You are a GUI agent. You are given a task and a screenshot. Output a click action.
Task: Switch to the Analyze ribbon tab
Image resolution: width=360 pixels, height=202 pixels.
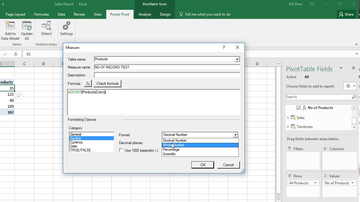coord(145,14)
